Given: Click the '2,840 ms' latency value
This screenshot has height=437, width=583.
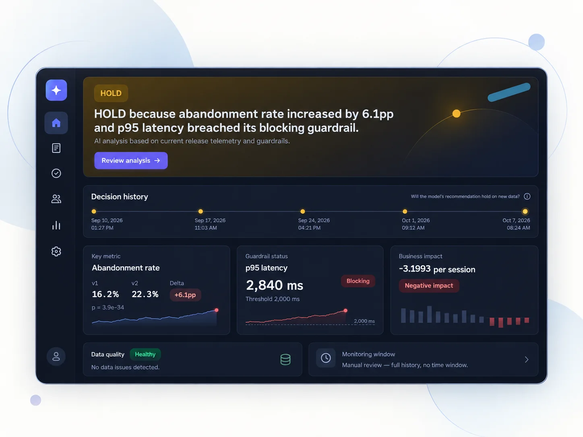Looking at the screenshot, I should pos(275,285).
